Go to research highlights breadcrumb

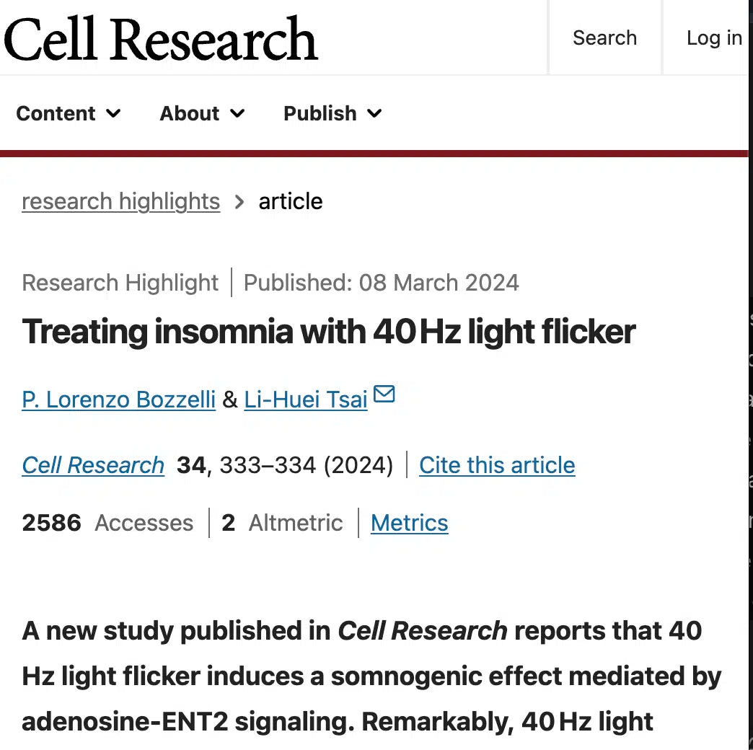pos(120,201)
